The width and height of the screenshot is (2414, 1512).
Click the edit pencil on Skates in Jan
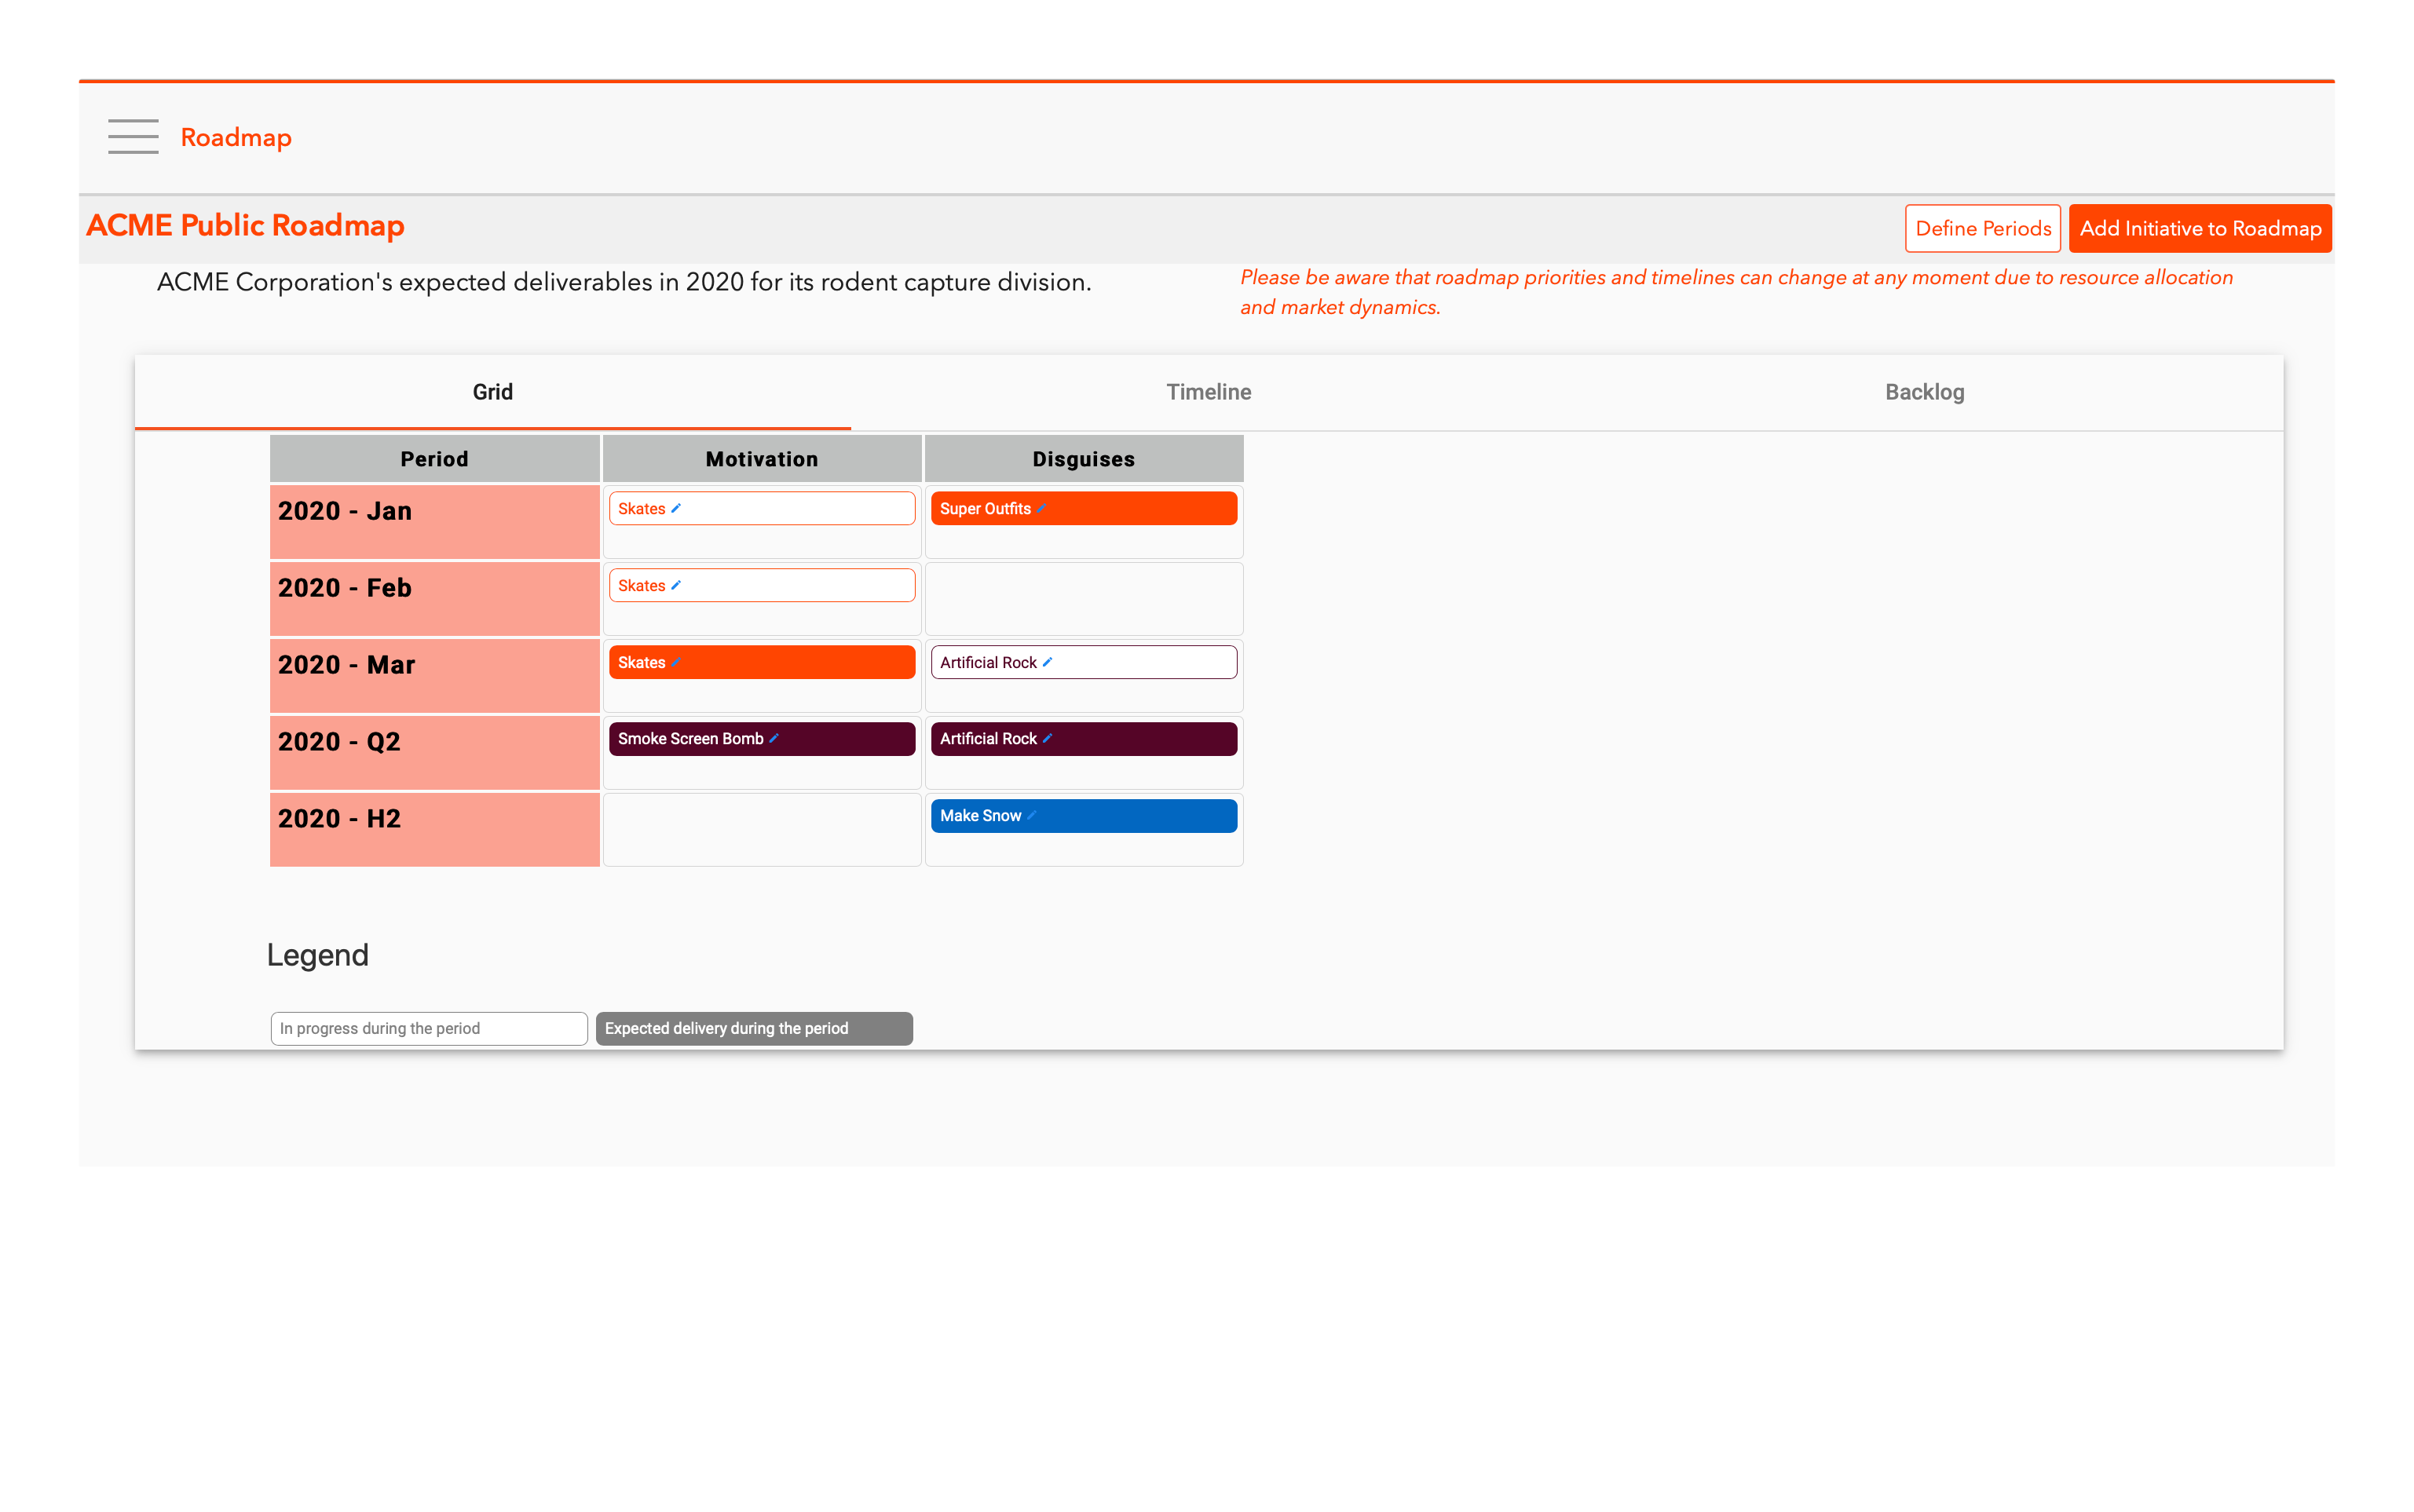point(676,509)
